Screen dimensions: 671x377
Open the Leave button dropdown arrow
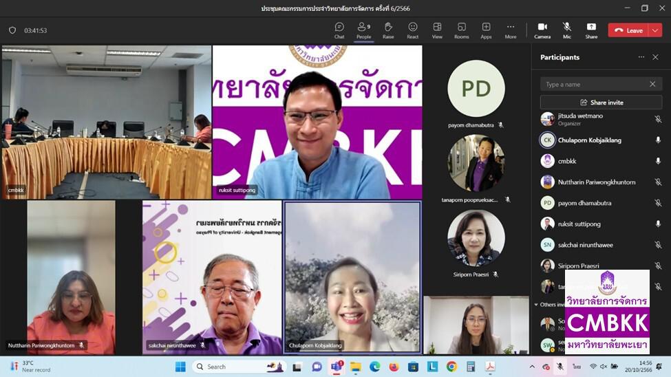656,30
